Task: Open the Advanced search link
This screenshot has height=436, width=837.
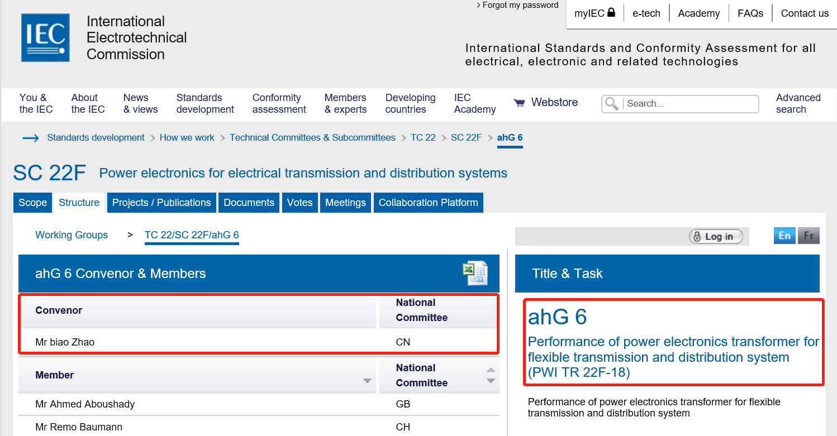Action: [798, 103]
